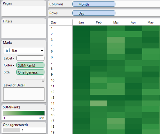The width and height of the screenshot is (160, 134).
Task: Click the Level of Detail label
Action: 15,85
